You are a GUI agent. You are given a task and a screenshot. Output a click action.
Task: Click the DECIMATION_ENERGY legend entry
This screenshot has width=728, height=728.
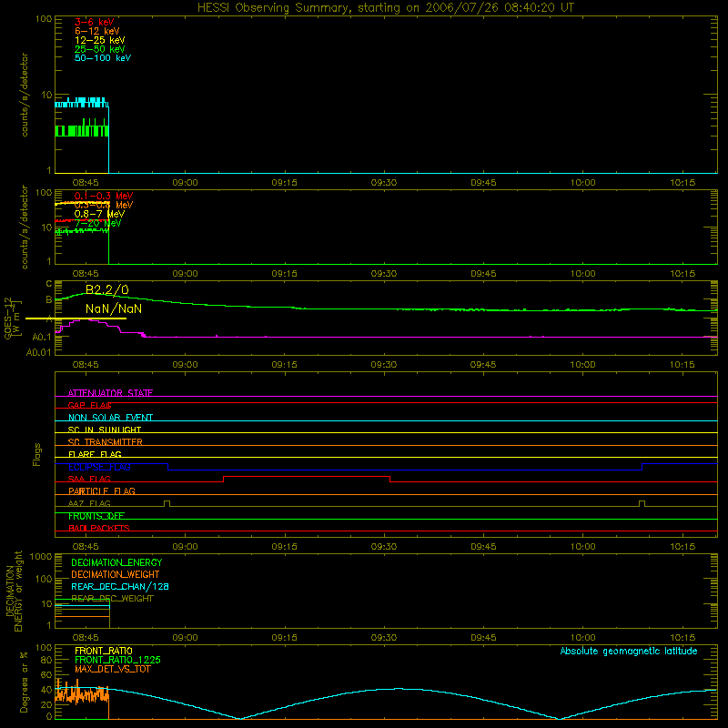tap(116, 562)
